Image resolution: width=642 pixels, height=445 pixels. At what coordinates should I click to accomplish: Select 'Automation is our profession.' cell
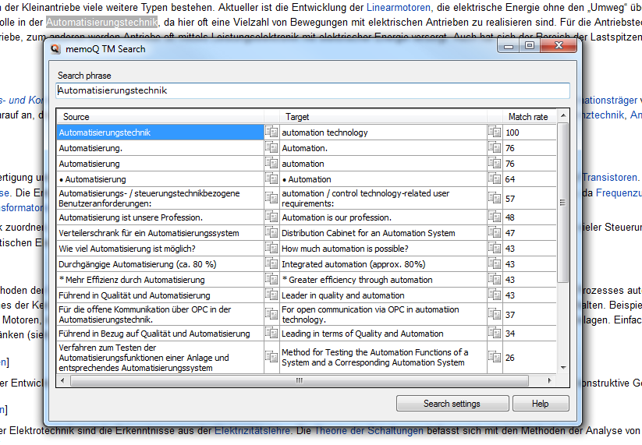coord(383,217)
